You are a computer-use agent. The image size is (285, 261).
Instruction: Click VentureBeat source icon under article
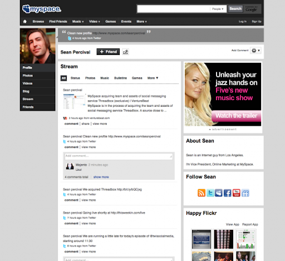(65, 118)
